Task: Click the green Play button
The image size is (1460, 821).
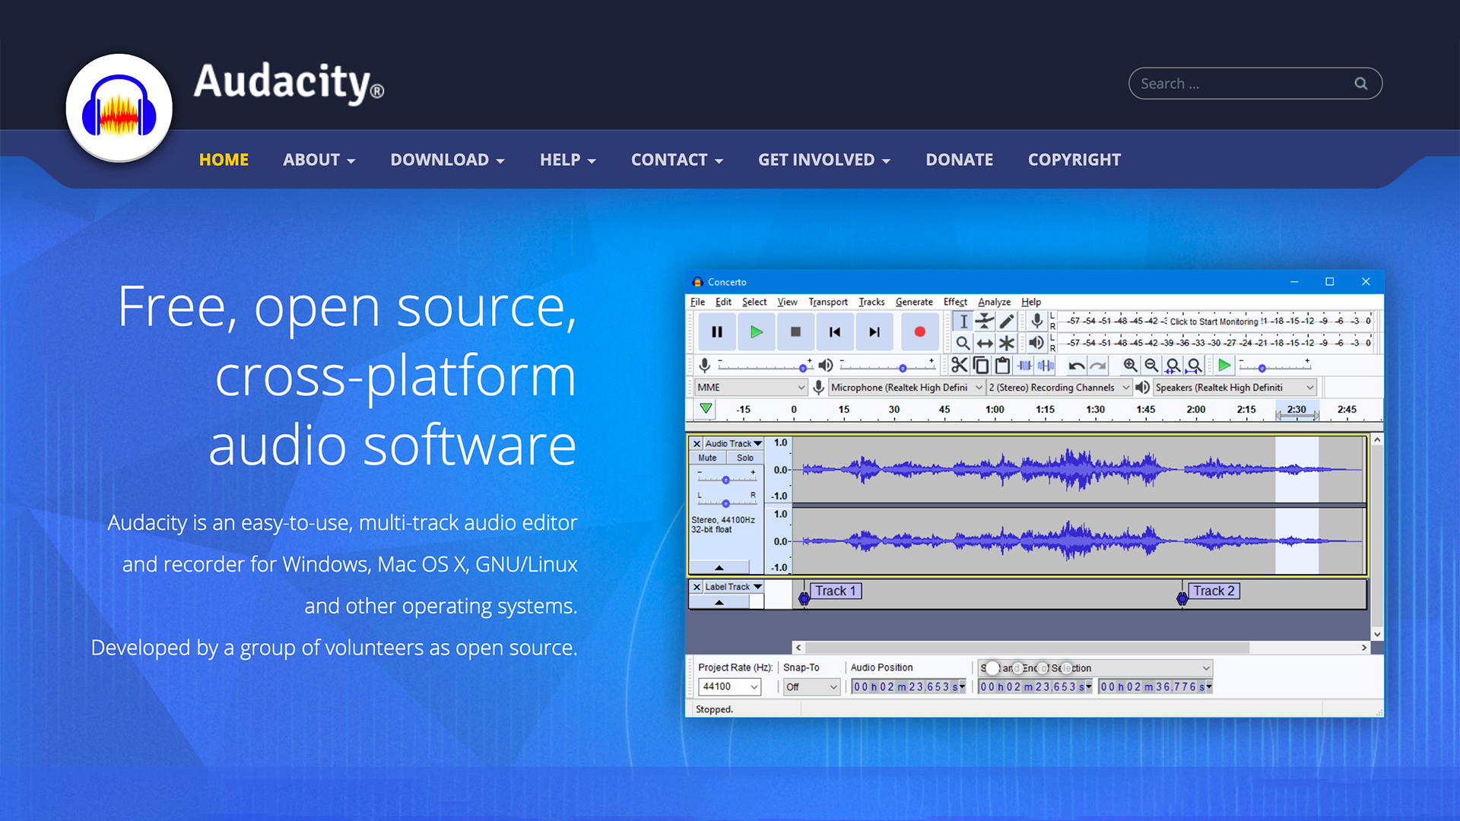Action: (756, 332)
